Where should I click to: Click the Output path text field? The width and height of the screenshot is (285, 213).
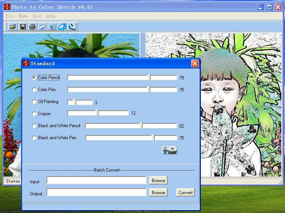96,193
